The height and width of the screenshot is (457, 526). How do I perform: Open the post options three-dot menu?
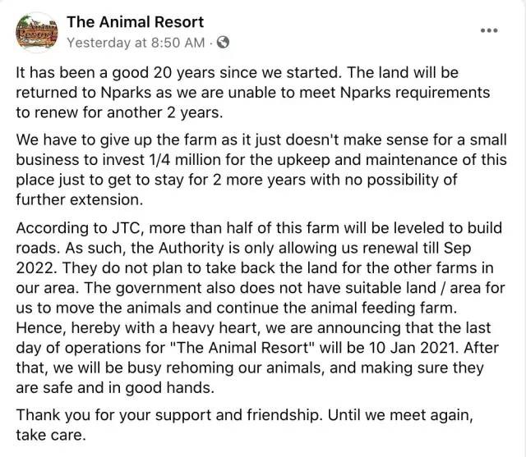pos(490,30)
